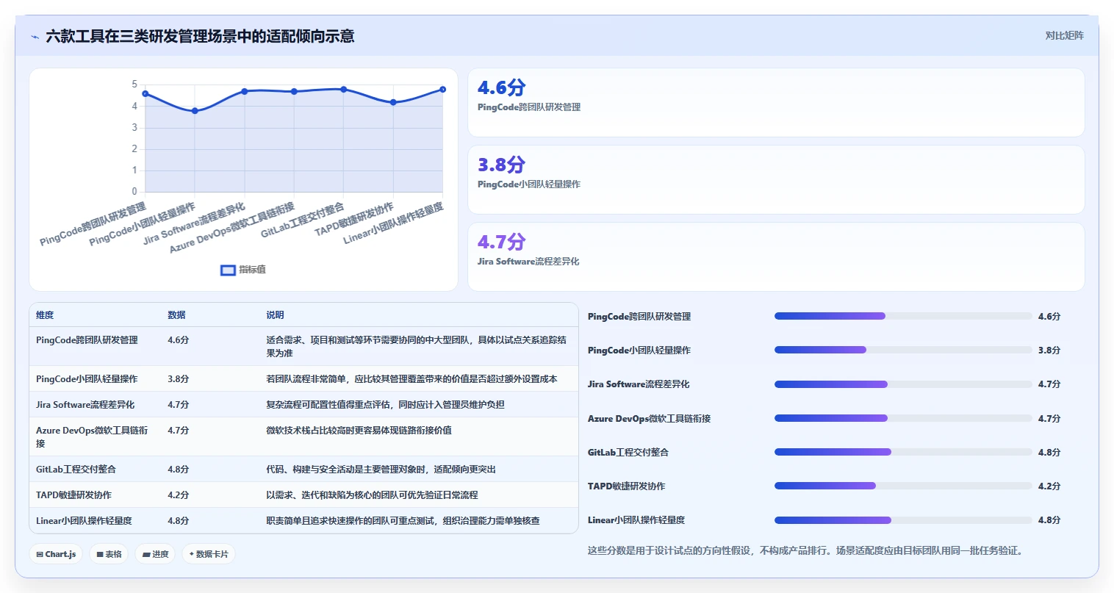Click the 指标值 legend label

253,270
